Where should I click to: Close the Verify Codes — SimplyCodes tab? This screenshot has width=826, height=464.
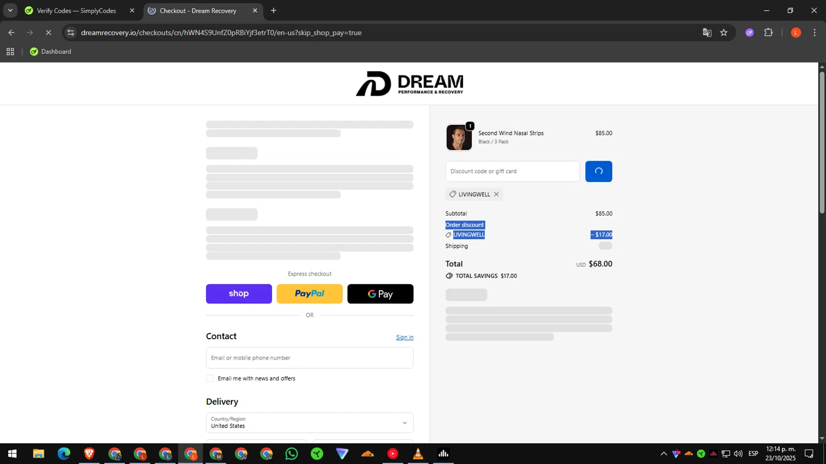pos(132,10)
